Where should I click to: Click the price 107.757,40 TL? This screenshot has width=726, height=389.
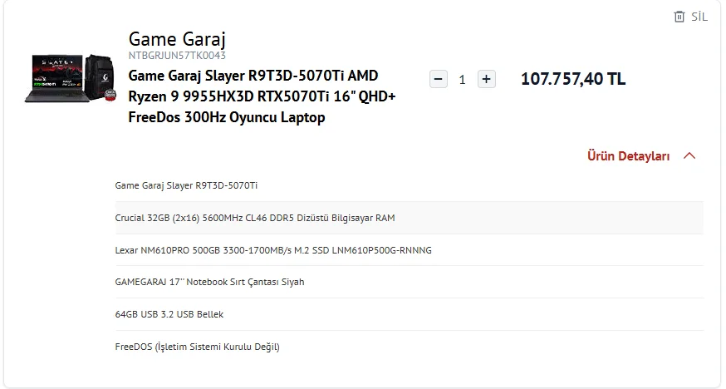coord(573,79)
